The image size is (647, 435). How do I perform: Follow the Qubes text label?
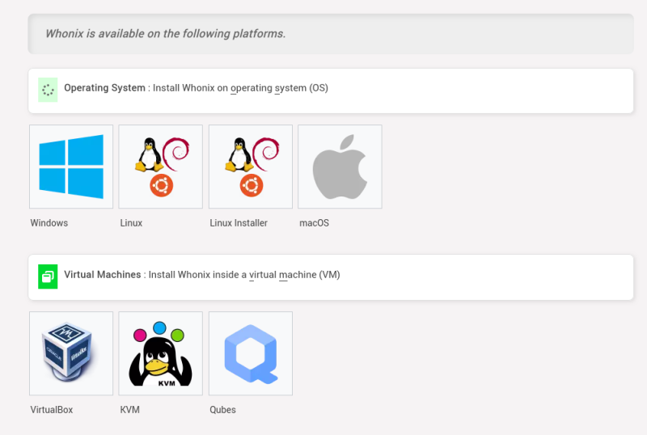coord(223,410)
